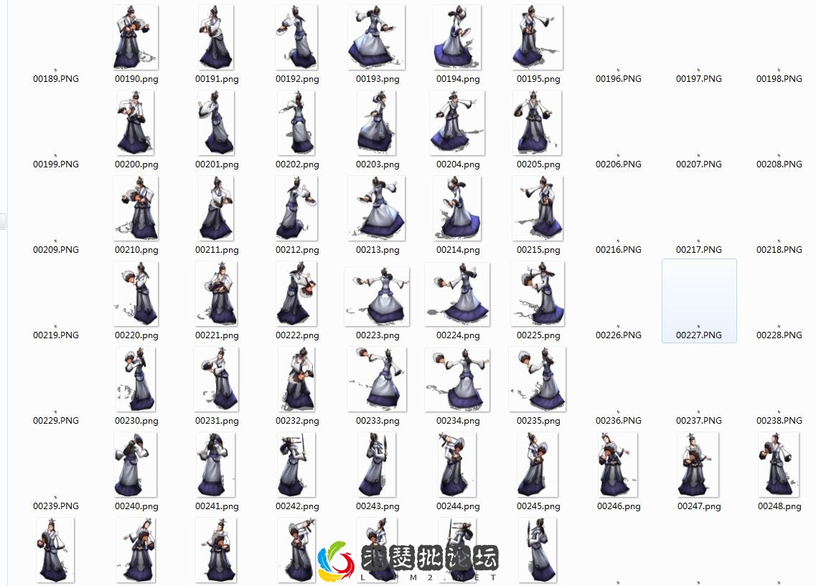Click the 00207.PNG filename text
Viewport: 816px width, 586px height.
[x=698, y=164]
